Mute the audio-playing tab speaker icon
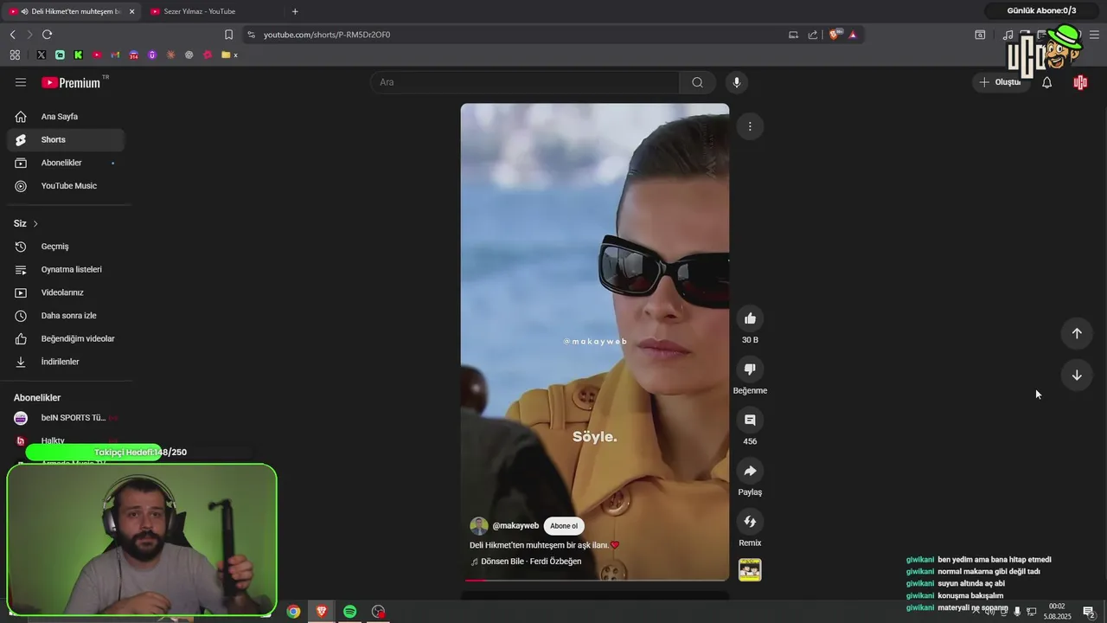The image size is (1107, 623). pos(24,11)
